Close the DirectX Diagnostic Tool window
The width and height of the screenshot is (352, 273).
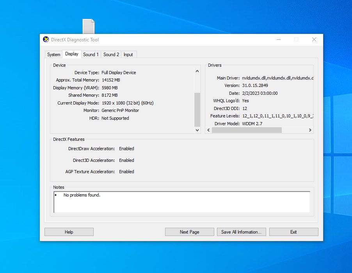coord(314,40)
